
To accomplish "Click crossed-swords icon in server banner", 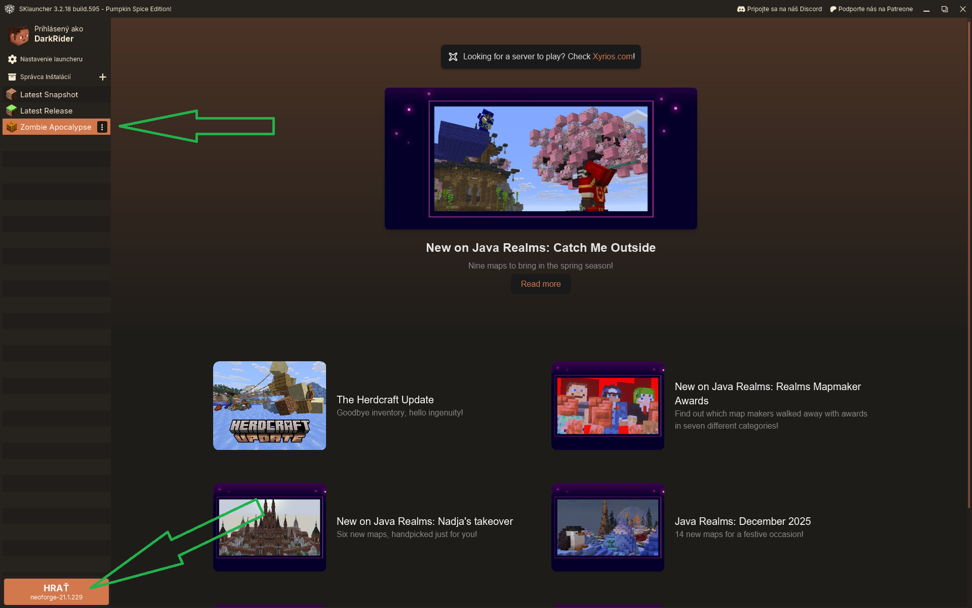I will pyautogui.click(x=453, y=57).
